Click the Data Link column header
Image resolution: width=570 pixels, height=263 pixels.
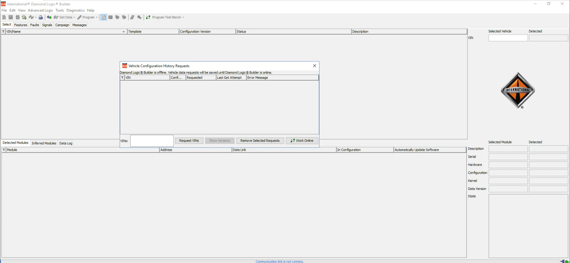tap(284, 150)
